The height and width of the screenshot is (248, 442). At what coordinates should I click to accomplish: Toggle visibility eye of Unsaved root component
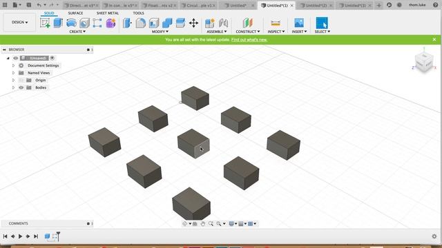(x=15, y=58)
